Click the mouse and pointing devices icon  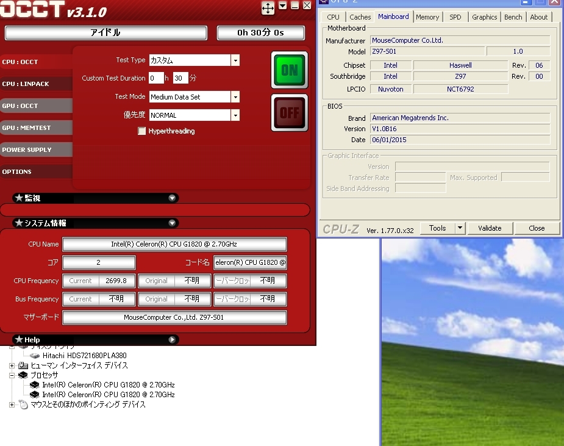(23, 405)
